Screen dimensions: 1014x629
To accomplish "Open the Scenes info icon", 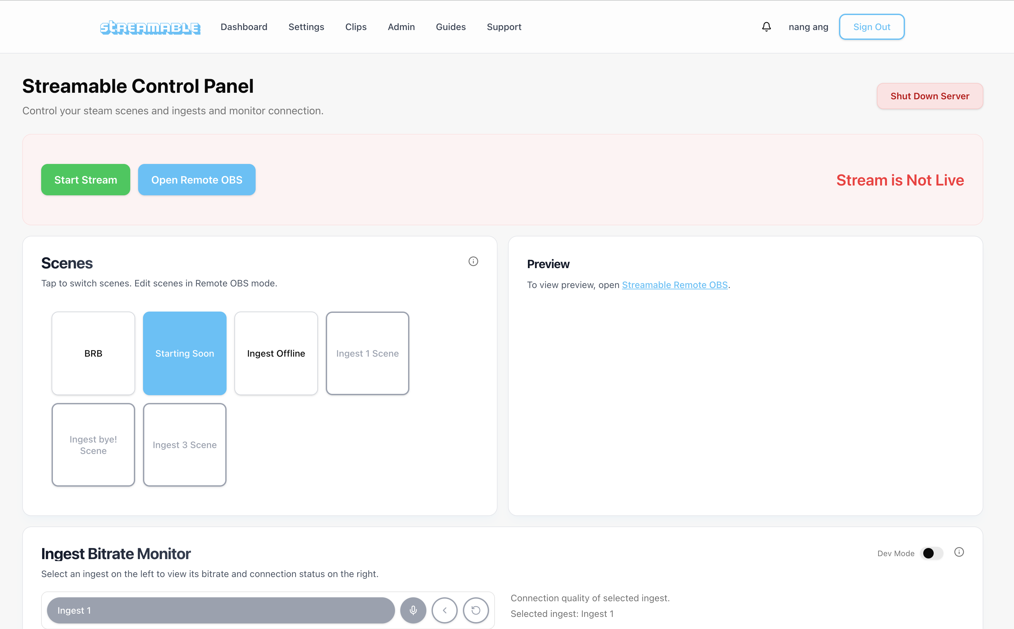I will click(473, 261).
